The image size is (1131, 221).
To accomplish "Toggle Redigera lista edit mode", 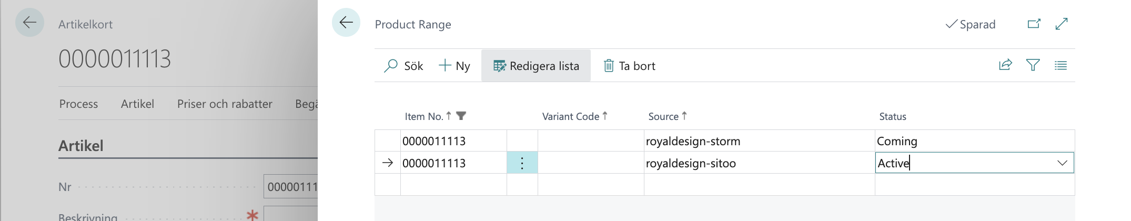I will click(x=536, y=66).
